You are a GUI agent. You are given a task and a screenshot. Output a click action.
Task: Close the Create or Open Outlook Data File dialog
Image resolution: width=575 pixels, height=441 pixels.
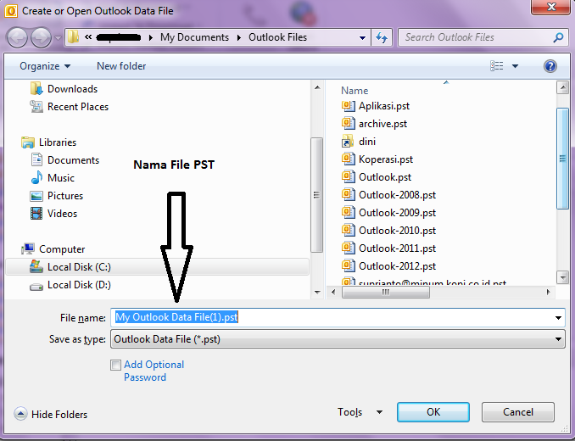tap(551, 7)
